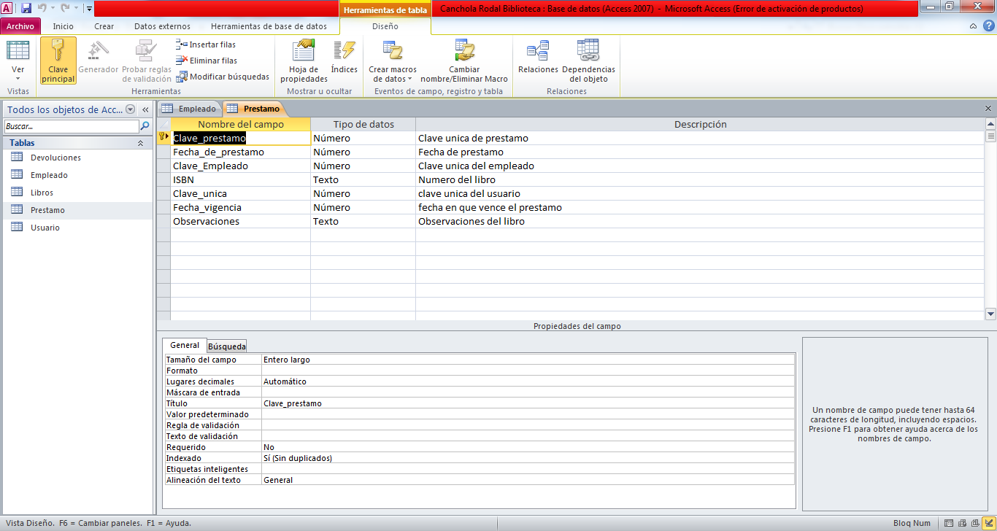This screenshot has width=997, height=531.
Task: Save with the quick access disk icon
Action: (26, 8)
